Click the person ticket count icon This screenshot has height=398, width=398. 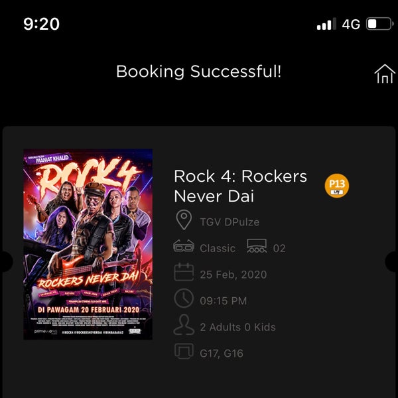click(x=184, y=324)
